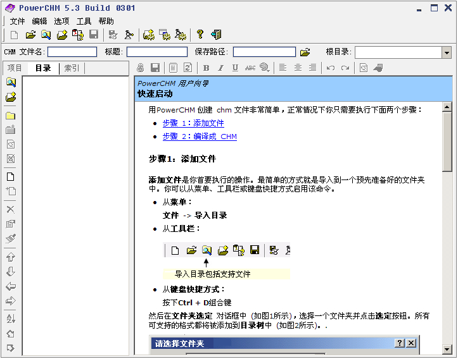This screenshot has height=359, width=458.
Task: Follow link 步骤 1：添加文件
Action: [193, 123]
